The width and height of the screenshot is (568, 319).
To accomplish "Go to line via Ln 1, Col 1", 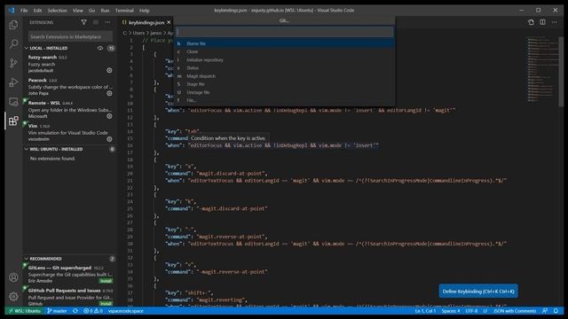I will (426, 311).
